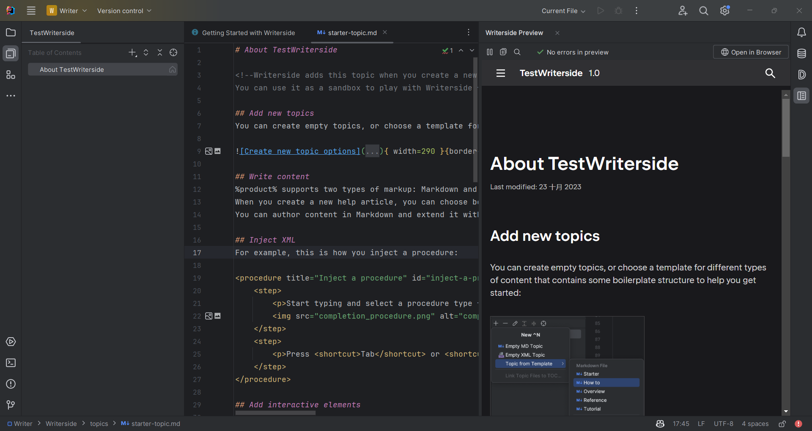
Task: Open More tool windows ellipsis
Action: coord(11,96)
